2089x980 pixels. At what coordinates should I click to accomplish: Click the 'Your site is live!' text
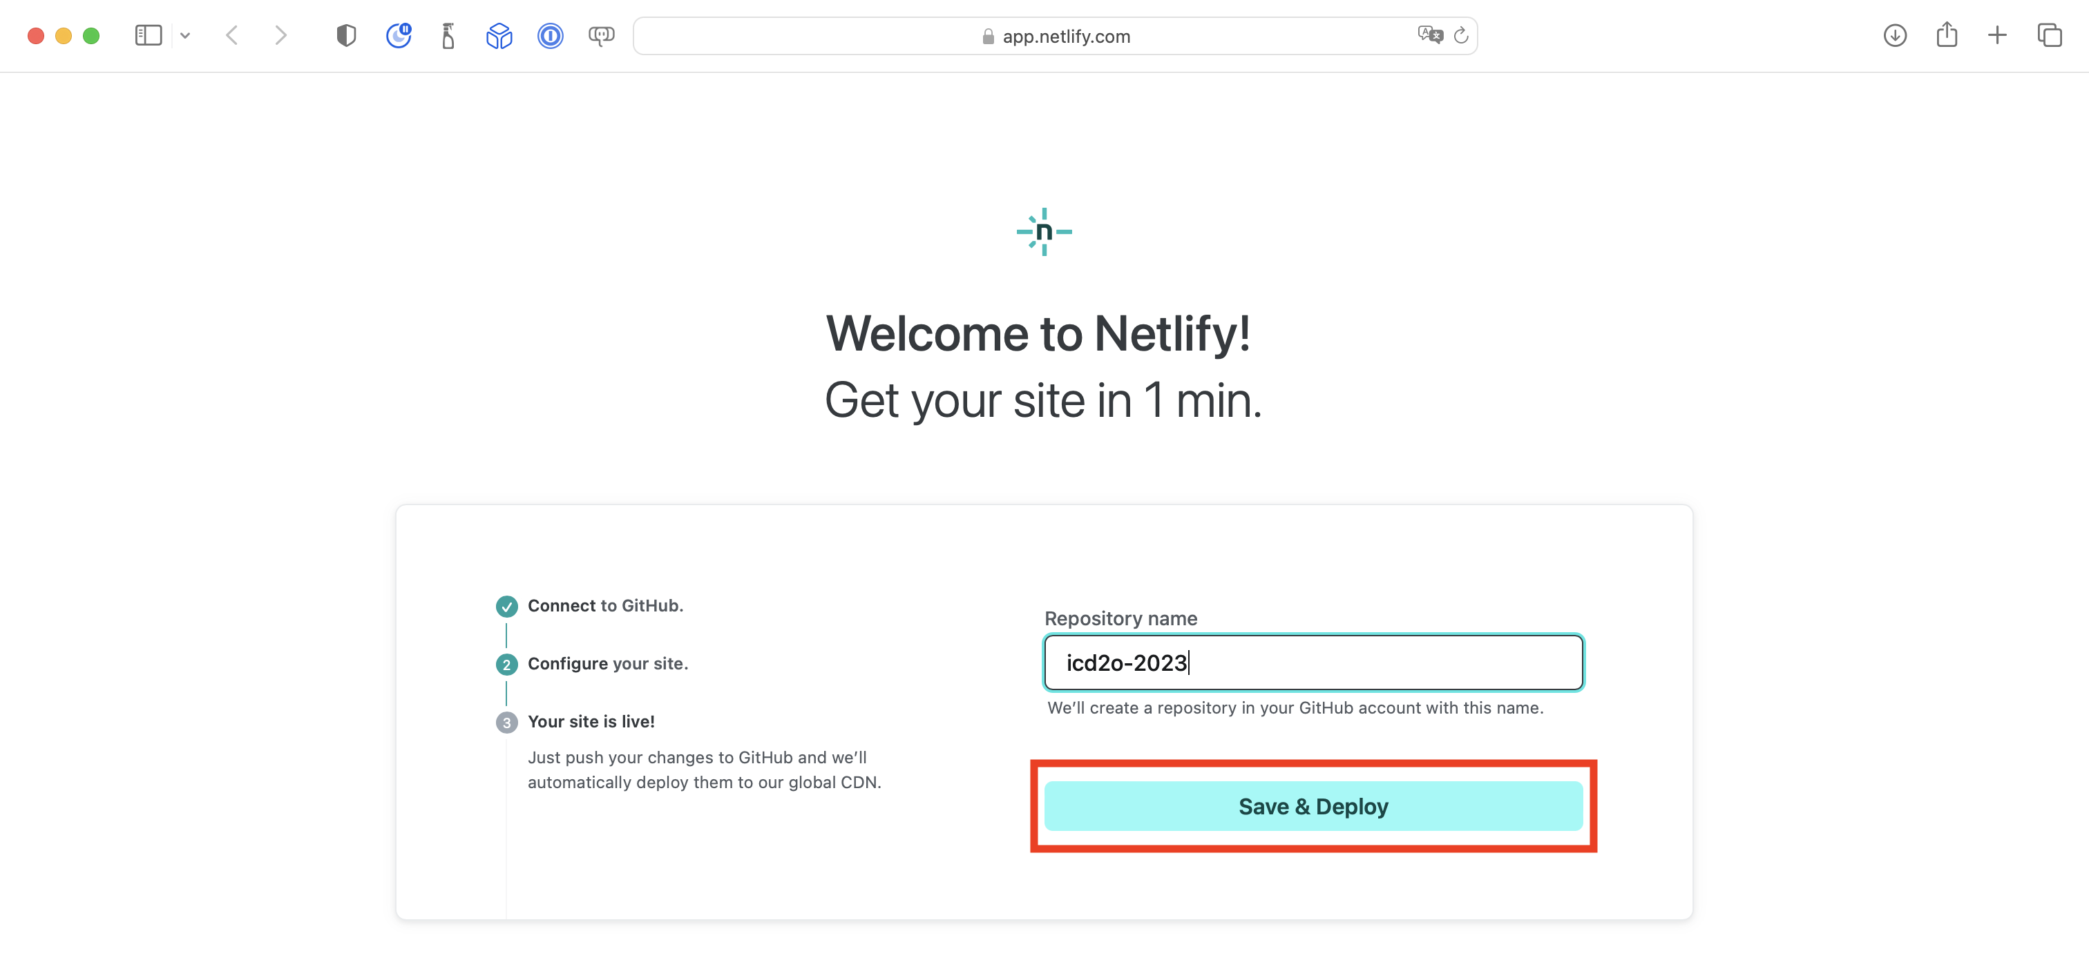[591, 722]
